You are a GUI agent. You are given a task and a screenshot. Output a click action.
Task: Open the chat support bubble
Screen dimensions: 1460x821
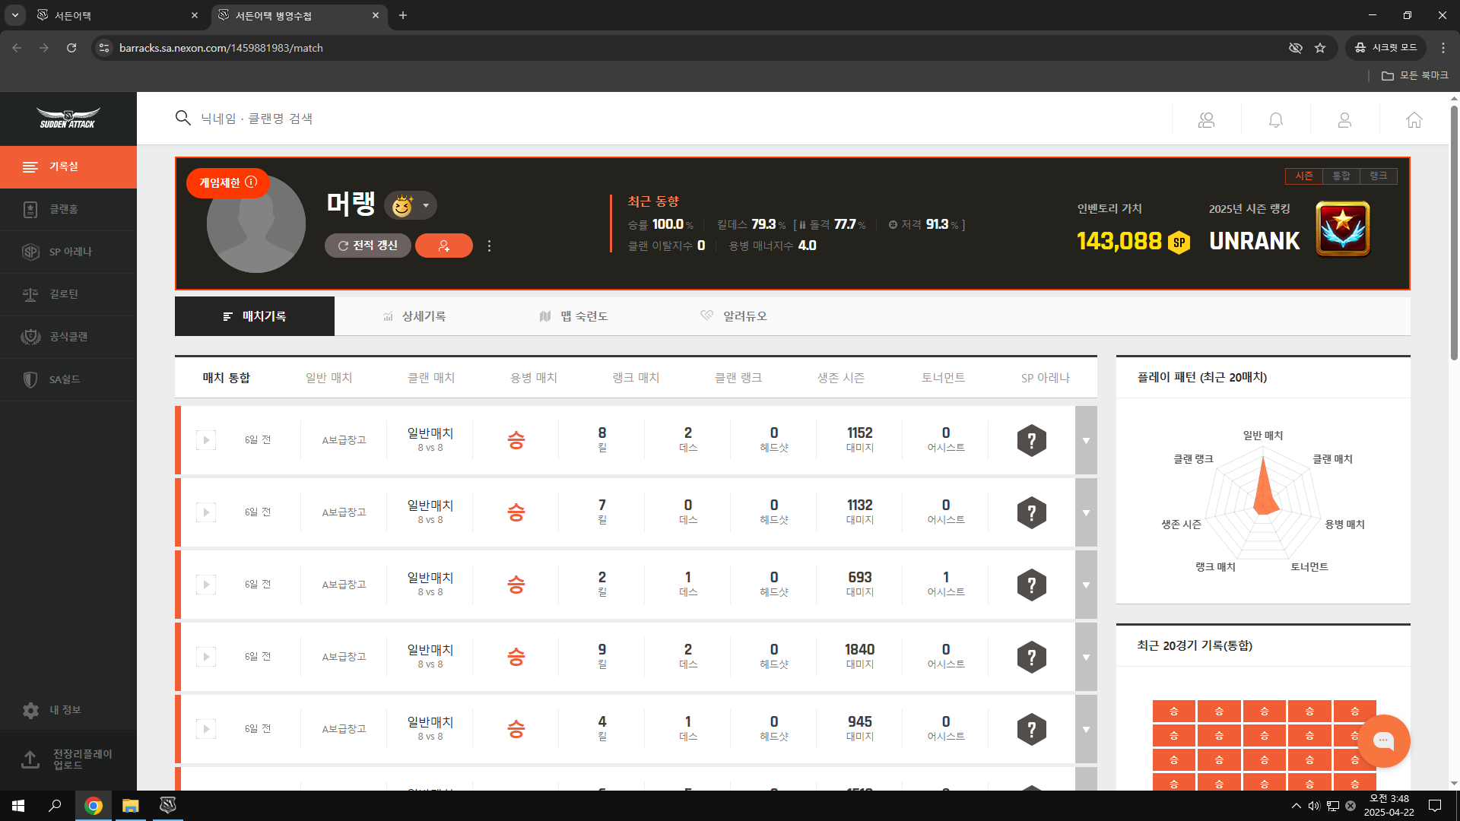(1383, 740)
